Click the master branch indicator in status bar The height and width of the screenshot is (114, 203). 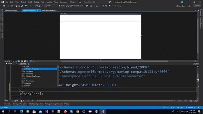pos(190,108)
